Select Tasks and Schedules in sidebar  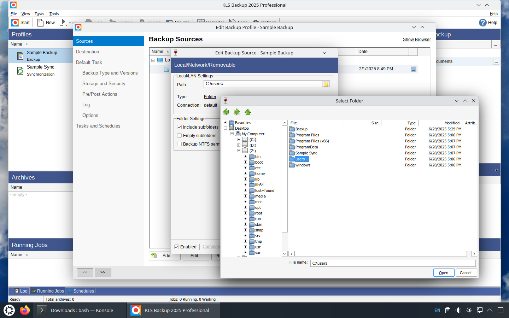109,126
